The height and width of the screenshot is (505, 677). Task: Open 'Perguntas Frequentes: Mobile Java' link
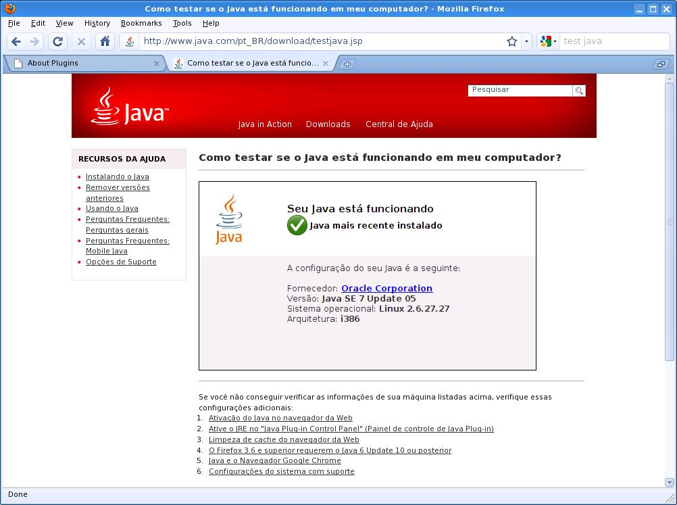pos(128,246)
